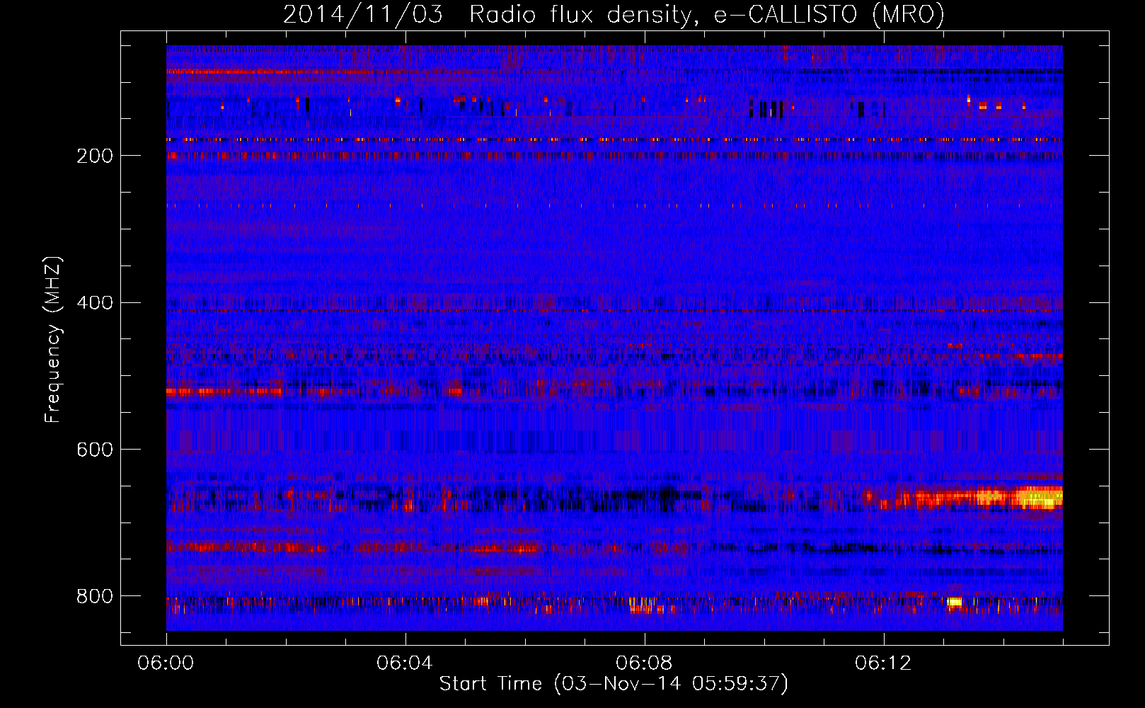
Task: Click the 'Frequency (MHz)' axis label
Action: click(53, 340)
